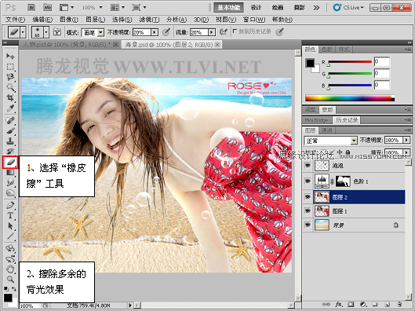Image resolution: width=415 pixels, height=311 pixels.
Task: Swap foreground and background colors
Action: click(x=14, y=288)
